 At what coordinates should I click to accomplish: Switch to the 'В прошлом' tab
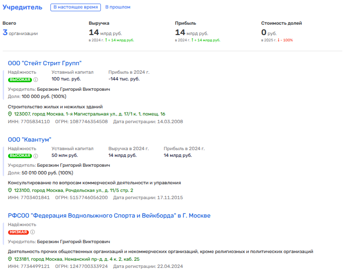[x=118, y=7]
